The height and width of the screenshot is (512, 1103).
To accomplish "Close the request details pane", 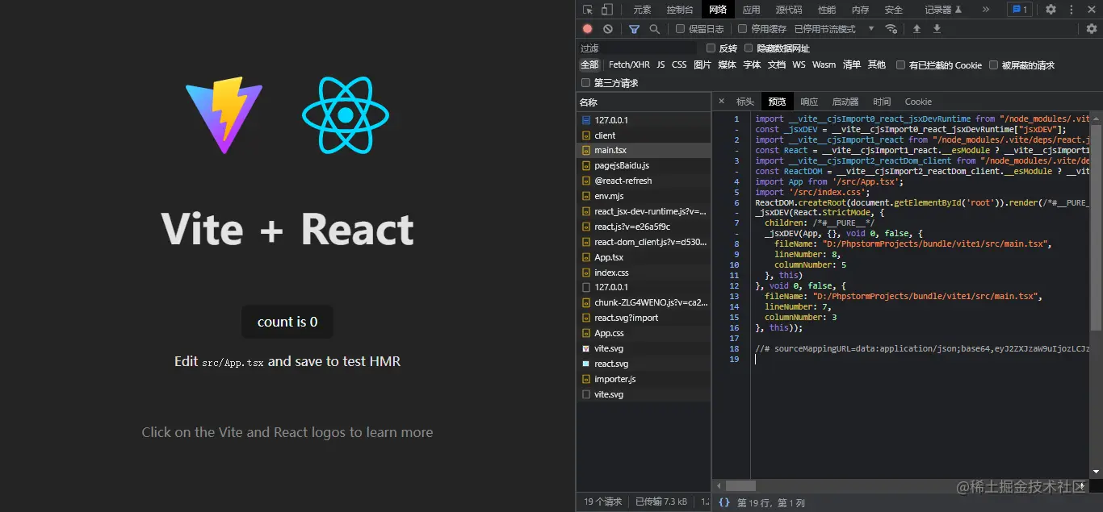I will tap(722, 102).
